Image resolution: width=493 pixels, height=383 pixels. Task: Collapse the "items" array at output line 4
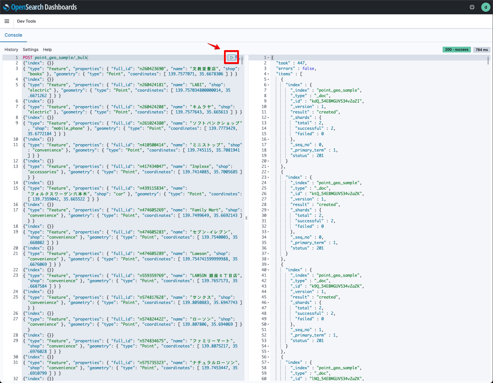268,74
